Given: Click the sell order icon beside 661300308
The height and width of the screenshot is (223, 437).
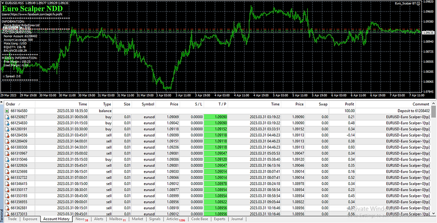Looking at the screenshot, I should click(x=7, y=147).
